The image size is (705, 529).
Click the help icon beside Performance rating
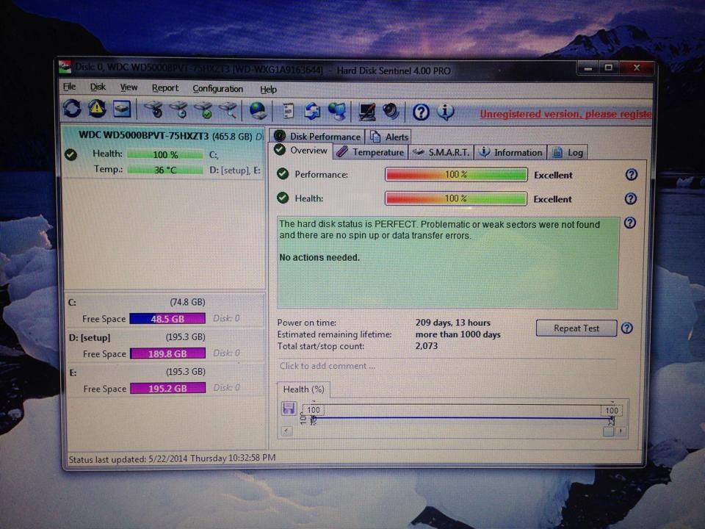pos(632,175)
